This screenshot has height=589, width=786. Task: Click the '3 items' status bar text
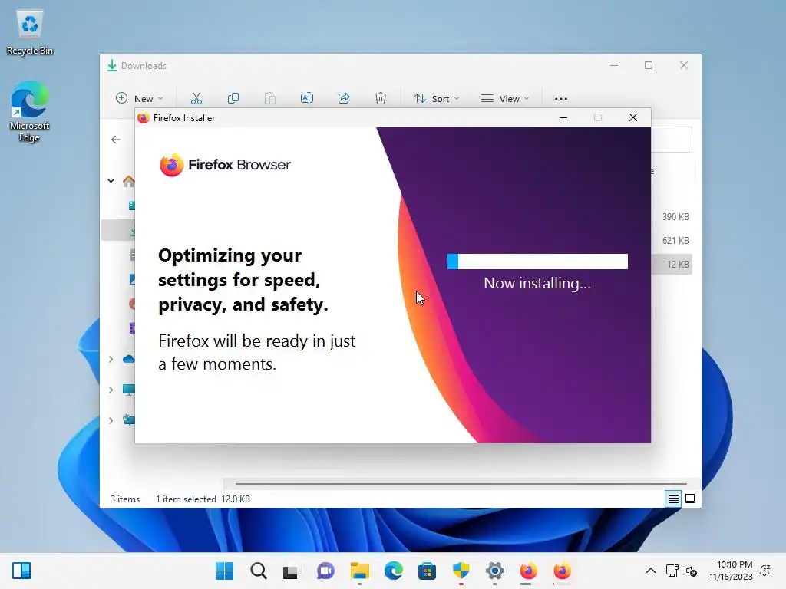[125, 499]
